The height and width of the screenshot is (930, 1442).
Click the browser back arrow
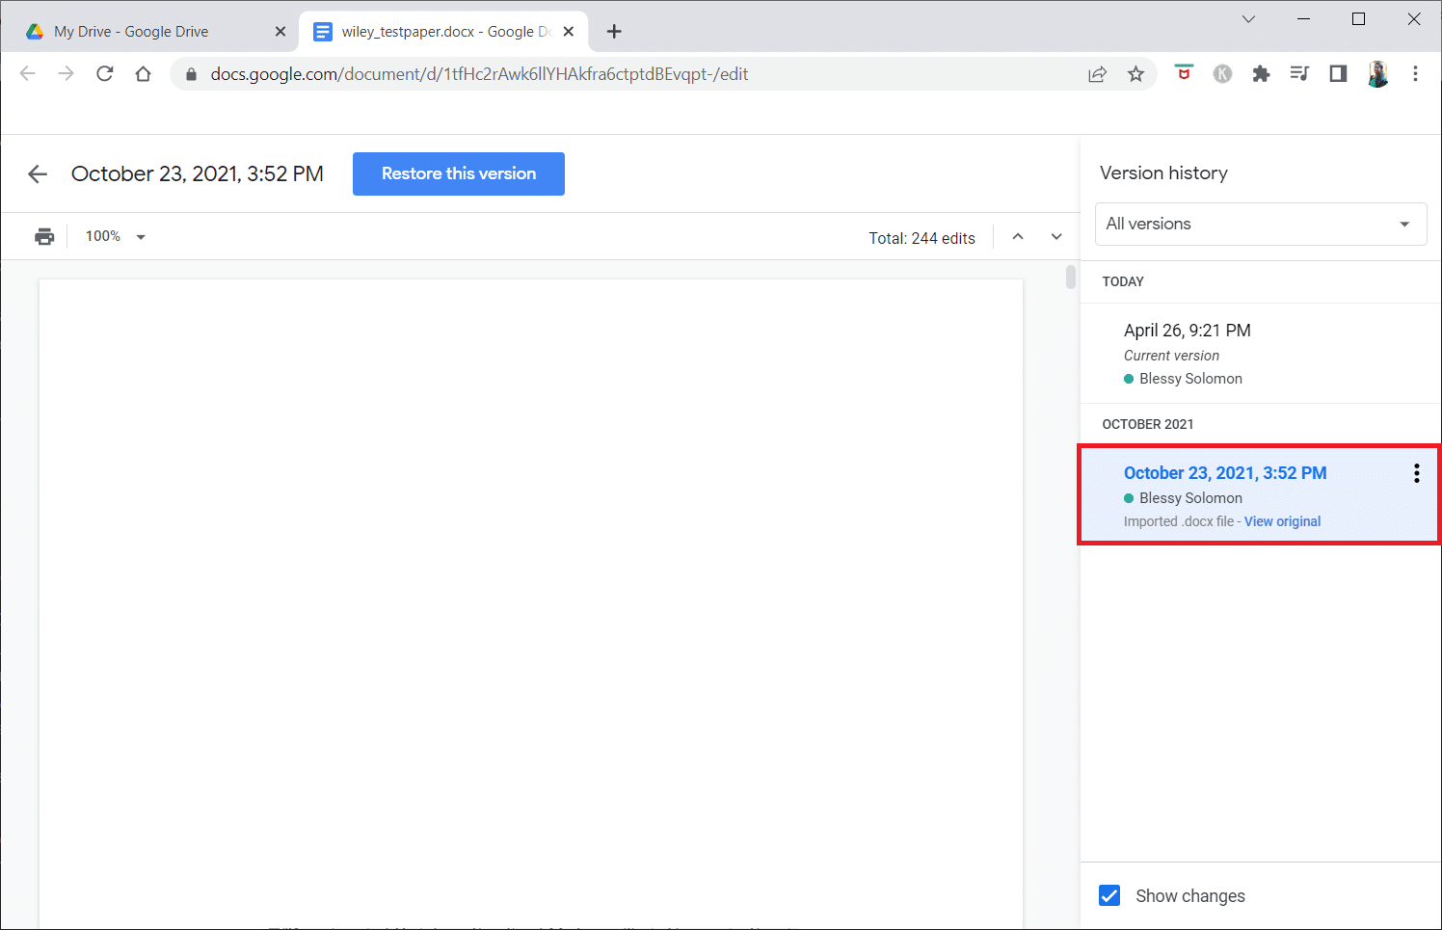28,74
